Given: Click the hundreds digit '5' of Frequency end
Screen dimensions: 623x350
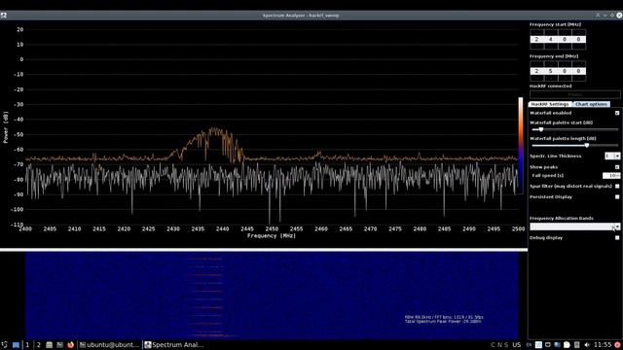Looking at the screenshot, I should pos(551,71).
